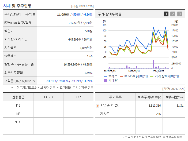Select the 52주베타 row label
The height and width of the screenshot is (141, 188).
[x=11, y=56]
